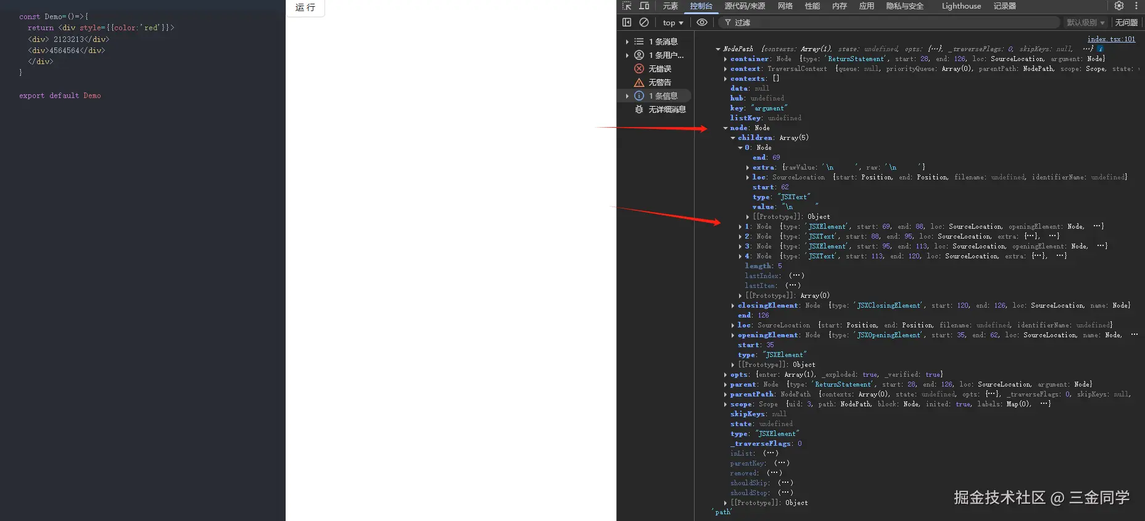Click the live expression eye icon
Image resolution: width=1145 pixels, height=521 pixels.
click(702, 22)
